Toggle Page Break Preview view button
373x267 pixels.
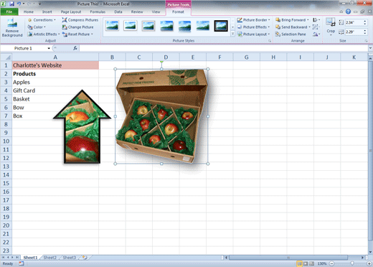click(312, 263)
